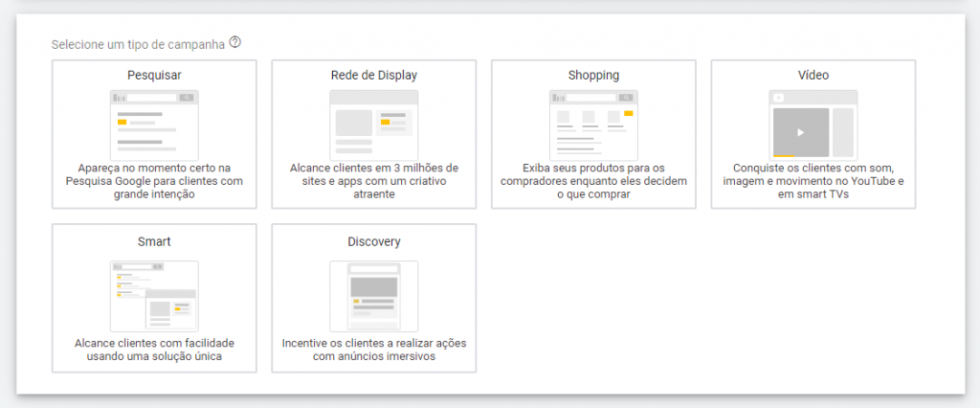Image resolution: width=980 pixels, height=408 pixels.
Task: Select the Discovery campaign type card
Action: (x=374, y=298)
